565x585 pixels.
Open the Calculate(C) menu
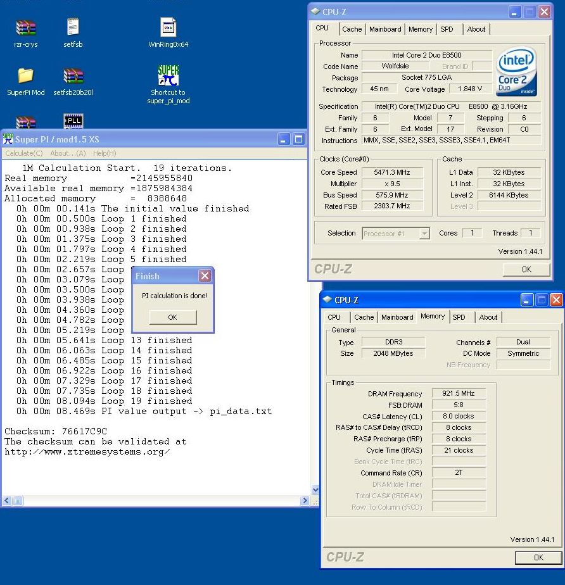[x=24, y=153]
